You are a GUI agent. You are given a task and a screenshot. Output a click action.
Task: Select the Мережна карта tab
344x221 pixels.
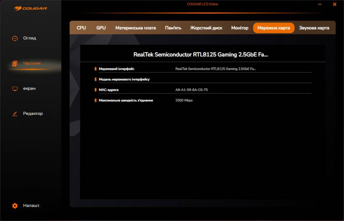click(x=274, y=28)
